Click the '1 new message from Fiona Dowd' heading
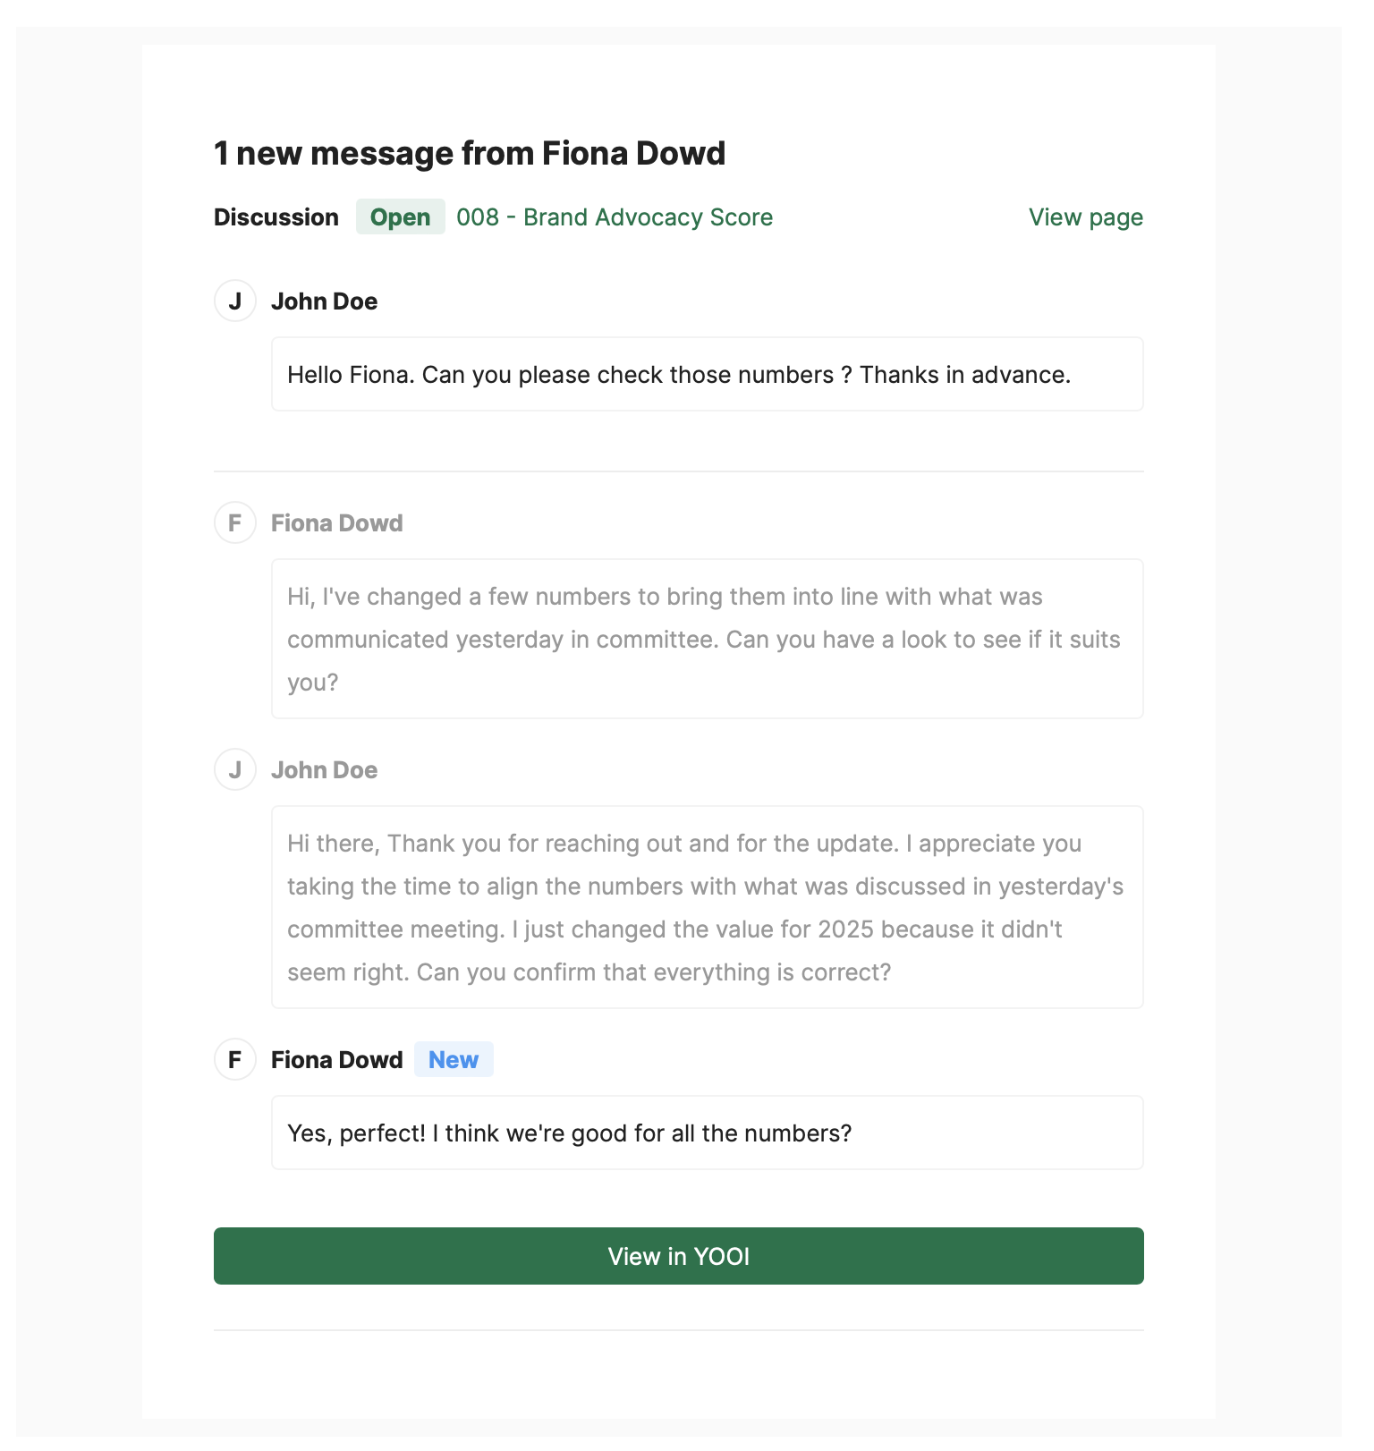This screenshot has height=1451, width=1374. pos(470,153)
